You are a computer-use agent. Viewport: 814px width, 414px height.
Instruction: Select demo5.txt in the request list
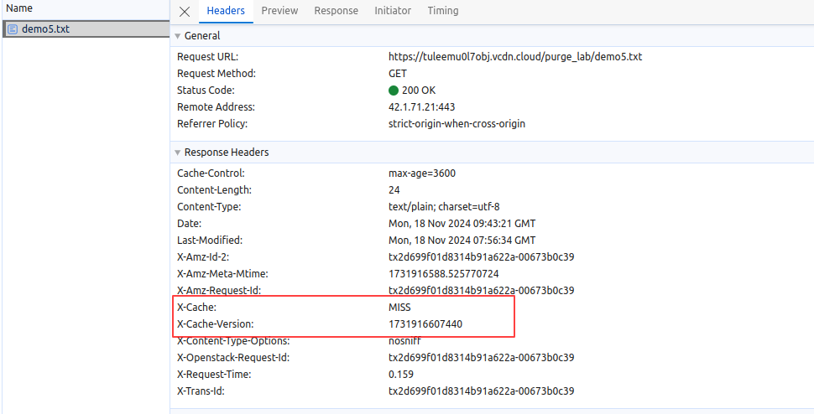click(46, 28)
